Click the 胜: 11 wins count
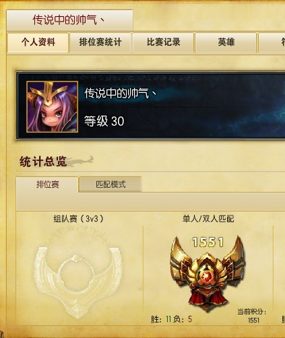 pos(161,319)
